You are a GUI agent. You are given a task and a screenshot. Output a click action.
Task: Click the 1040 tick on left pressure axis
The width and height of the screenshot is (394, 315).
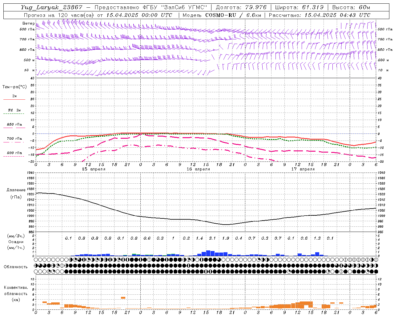(30, 173)
